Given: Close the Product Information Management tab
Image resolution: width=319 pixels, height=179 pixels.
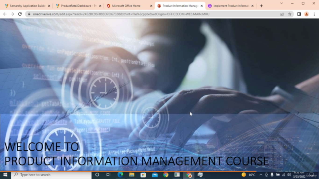Looking at the screenshot, I should click(201, 6).
